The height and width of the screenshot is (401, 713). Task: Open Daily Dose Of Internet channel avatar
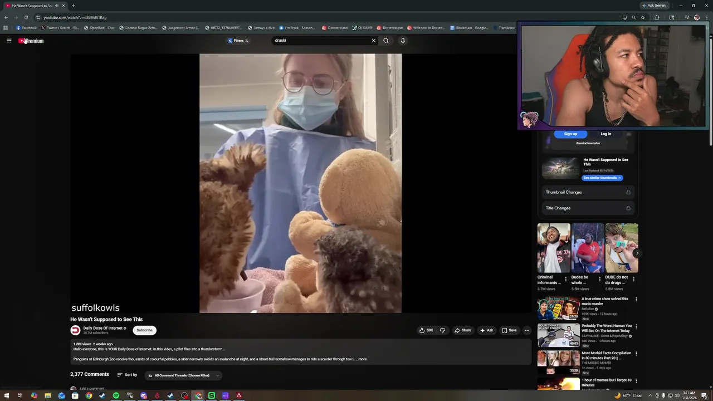tap(75, 330)
